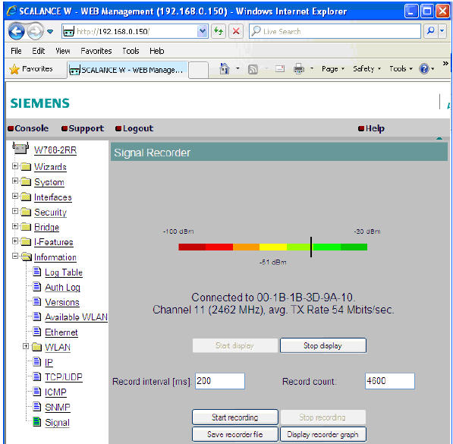Viewport: 453px width, 444px height.
Task: Expand the Bridge folder
Action: (x=15, y=226)
